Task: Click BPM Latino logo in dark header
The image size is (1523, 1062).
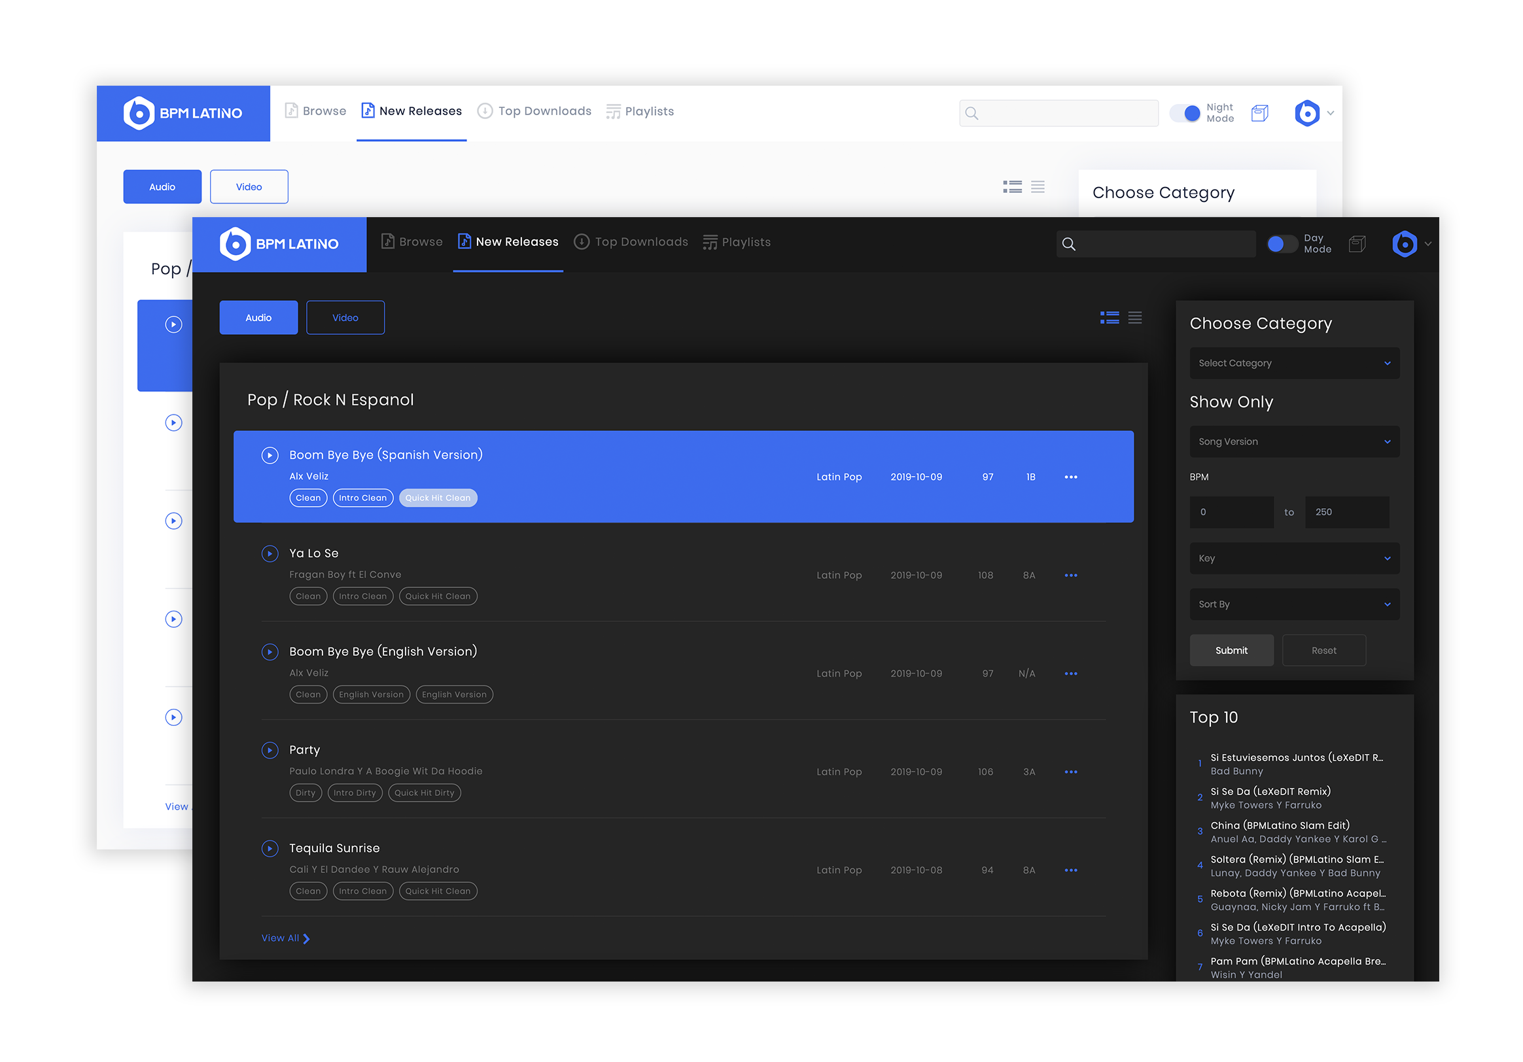Action: coord(279,244)
